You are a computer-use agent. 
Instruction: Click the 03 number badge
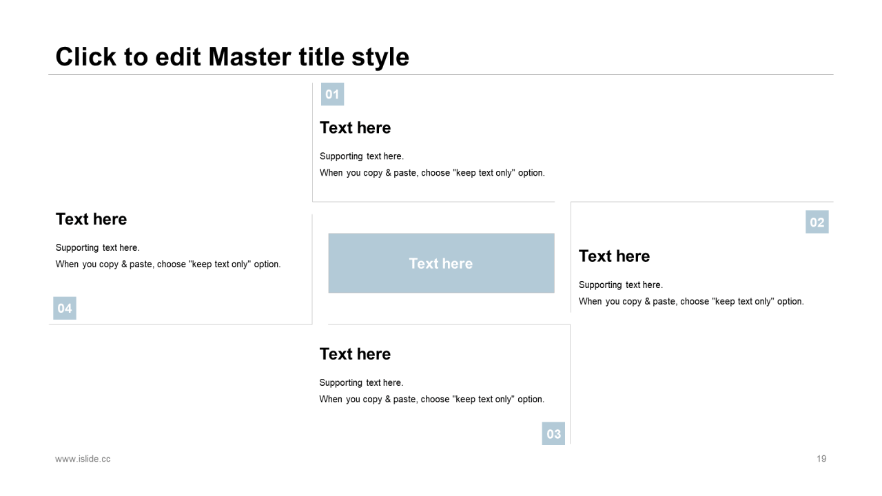click(x=553, y=434)
